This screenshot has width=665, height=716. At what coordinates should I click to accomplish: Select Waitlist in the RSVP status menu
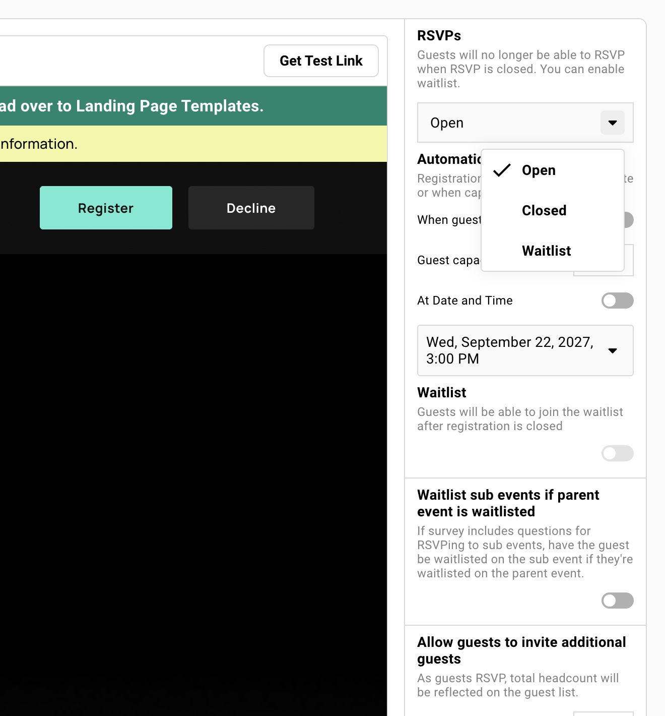point(546,251)
